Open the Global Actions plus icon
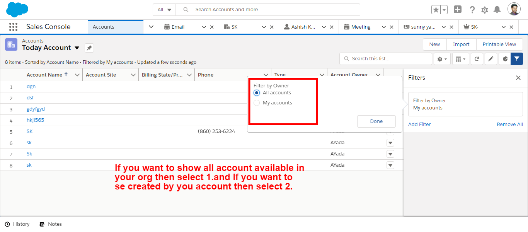 point(458,10)
